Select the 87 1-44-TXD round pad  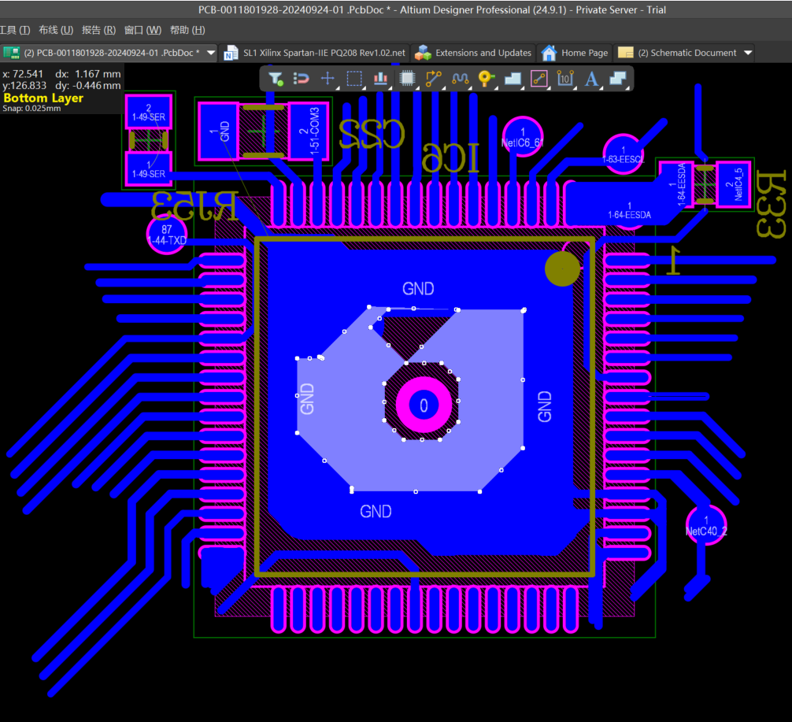tap(167, 235)
